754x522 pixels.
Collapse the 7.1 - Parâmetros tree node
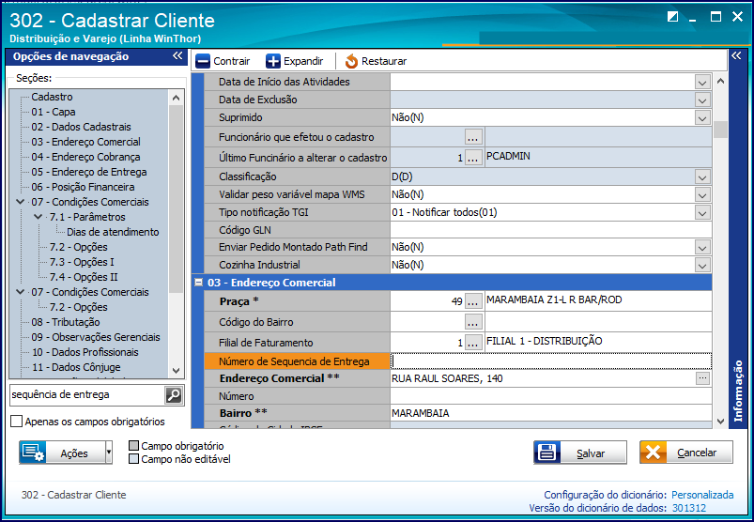point(38,217)
